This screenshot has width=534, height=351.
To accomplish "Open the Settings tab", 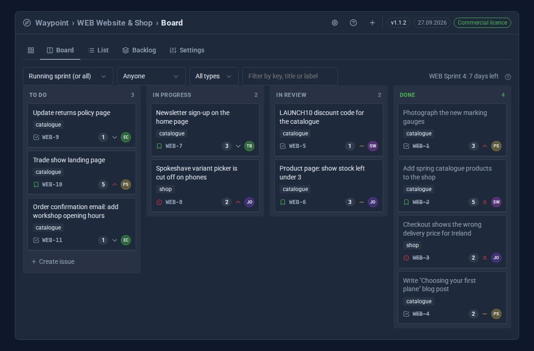I will tap(187, 51).
